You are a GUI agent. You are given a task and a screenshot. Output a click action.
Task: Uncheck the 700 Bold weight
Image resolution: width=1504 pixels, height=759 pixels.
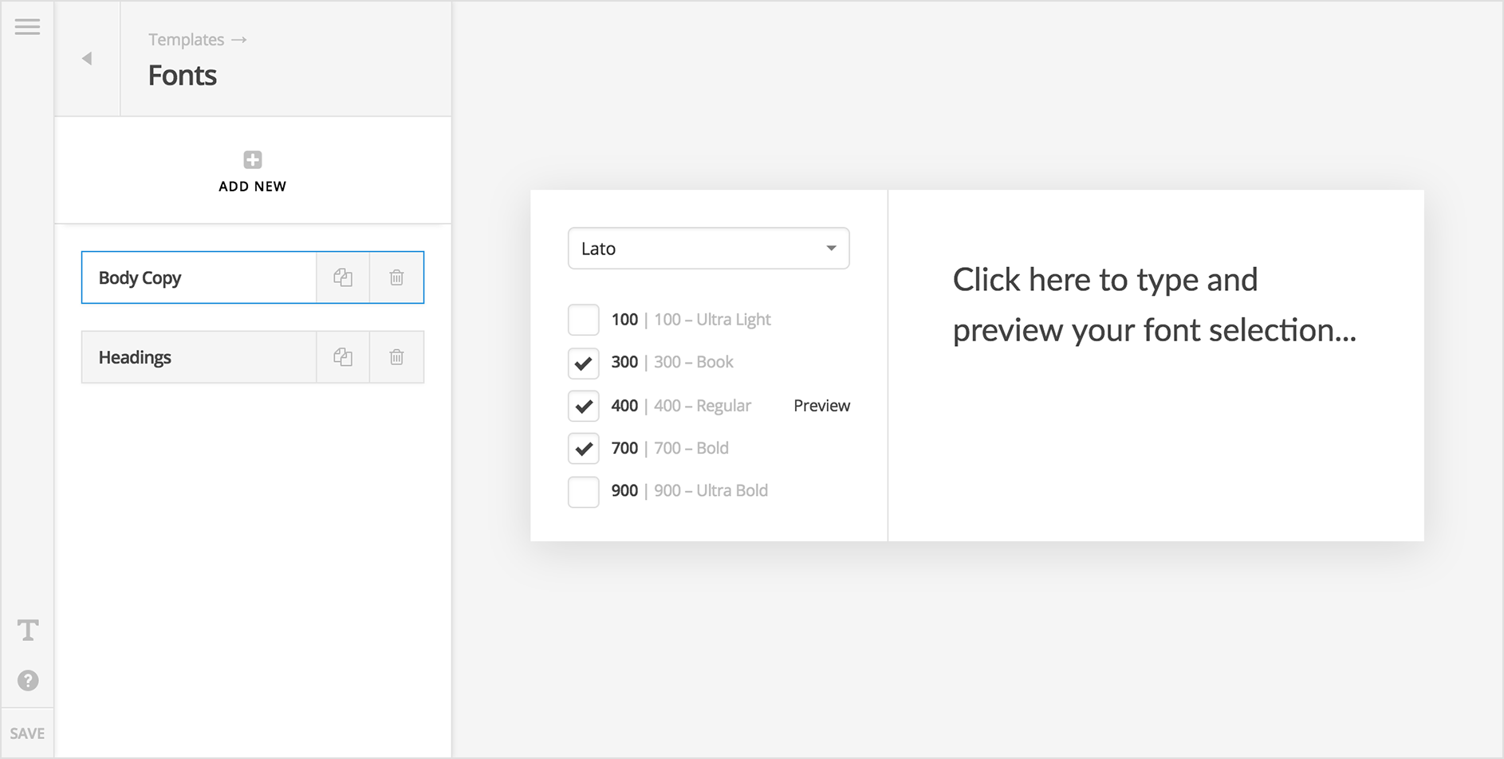[583, 448]
